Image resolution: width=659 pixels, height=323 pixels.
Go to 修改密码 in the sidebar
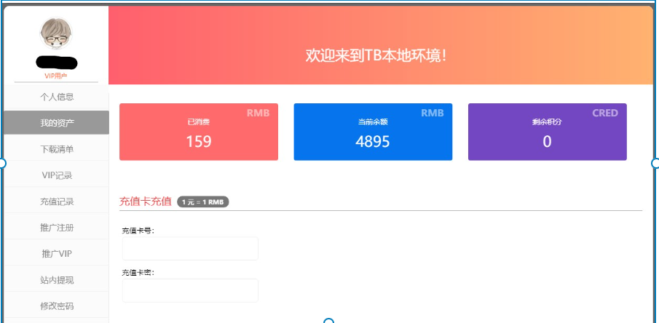56,306
